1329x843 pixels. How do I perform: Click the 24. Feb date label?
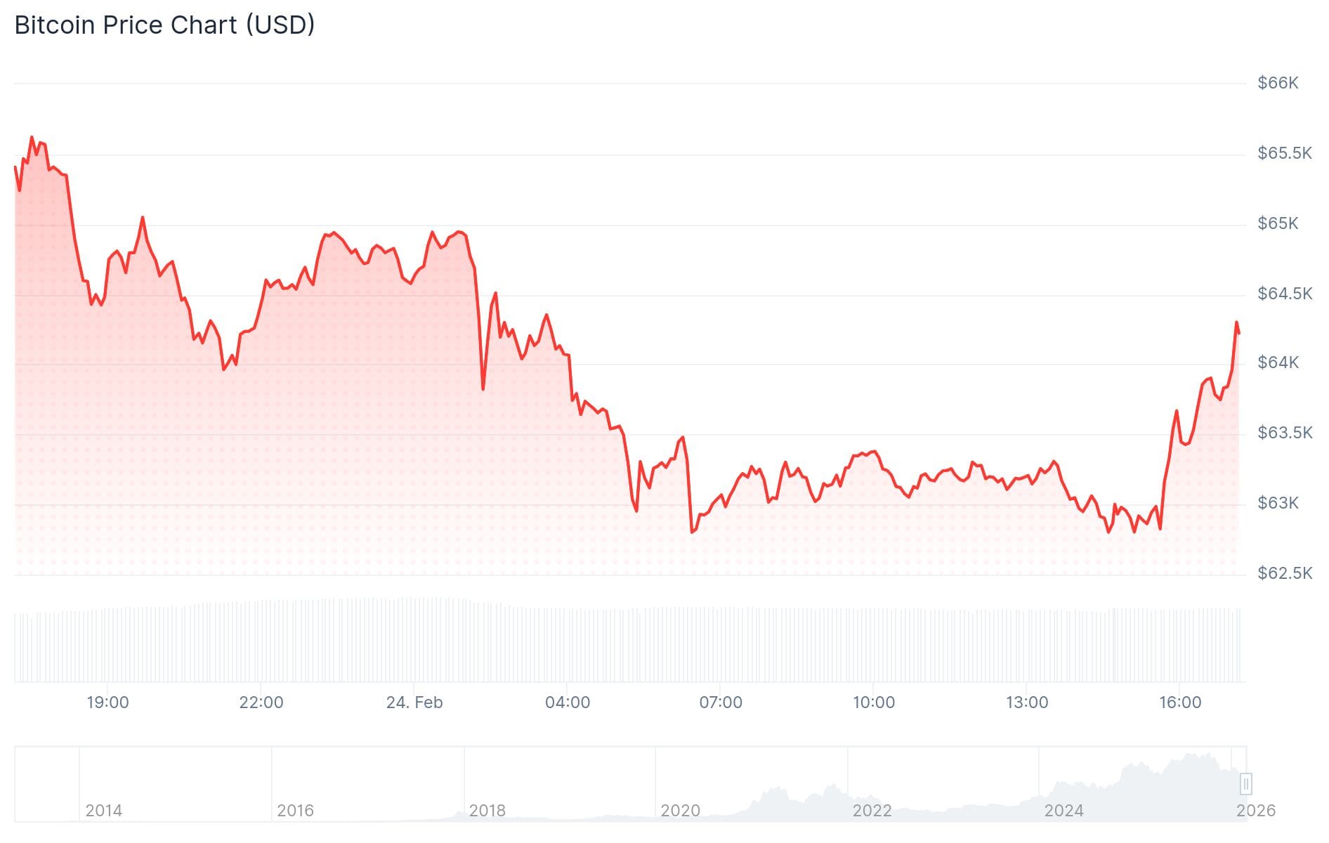pyautogui.click(x=414, y=702)
